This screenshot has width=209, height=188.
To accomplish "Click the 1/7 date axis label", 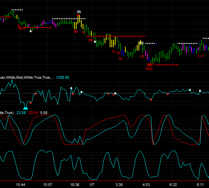I will 91,185.
